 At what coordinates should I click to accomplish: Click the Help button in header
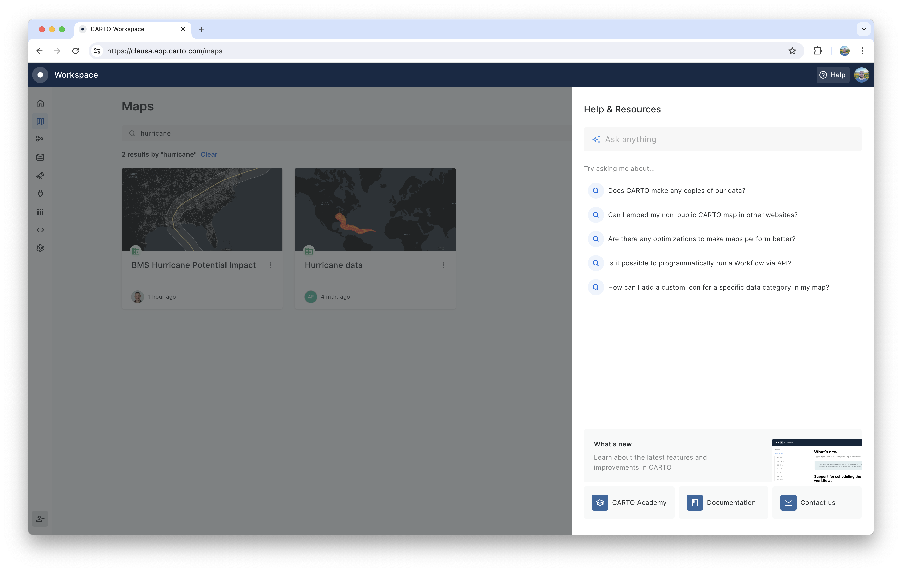click(x=832, y=75)
